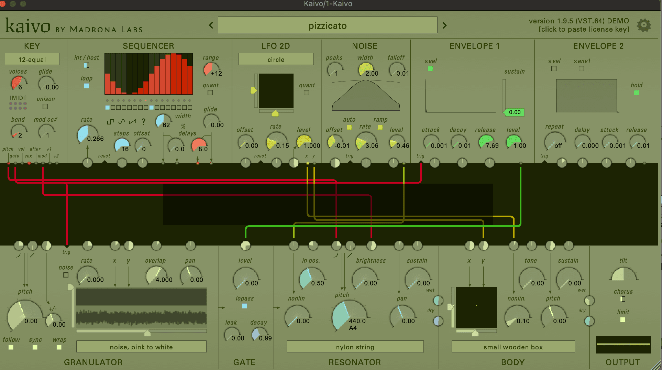This screenshot has height=370, width=662.
Task: Click the sequencer width dial
Action: click(163, 121)
